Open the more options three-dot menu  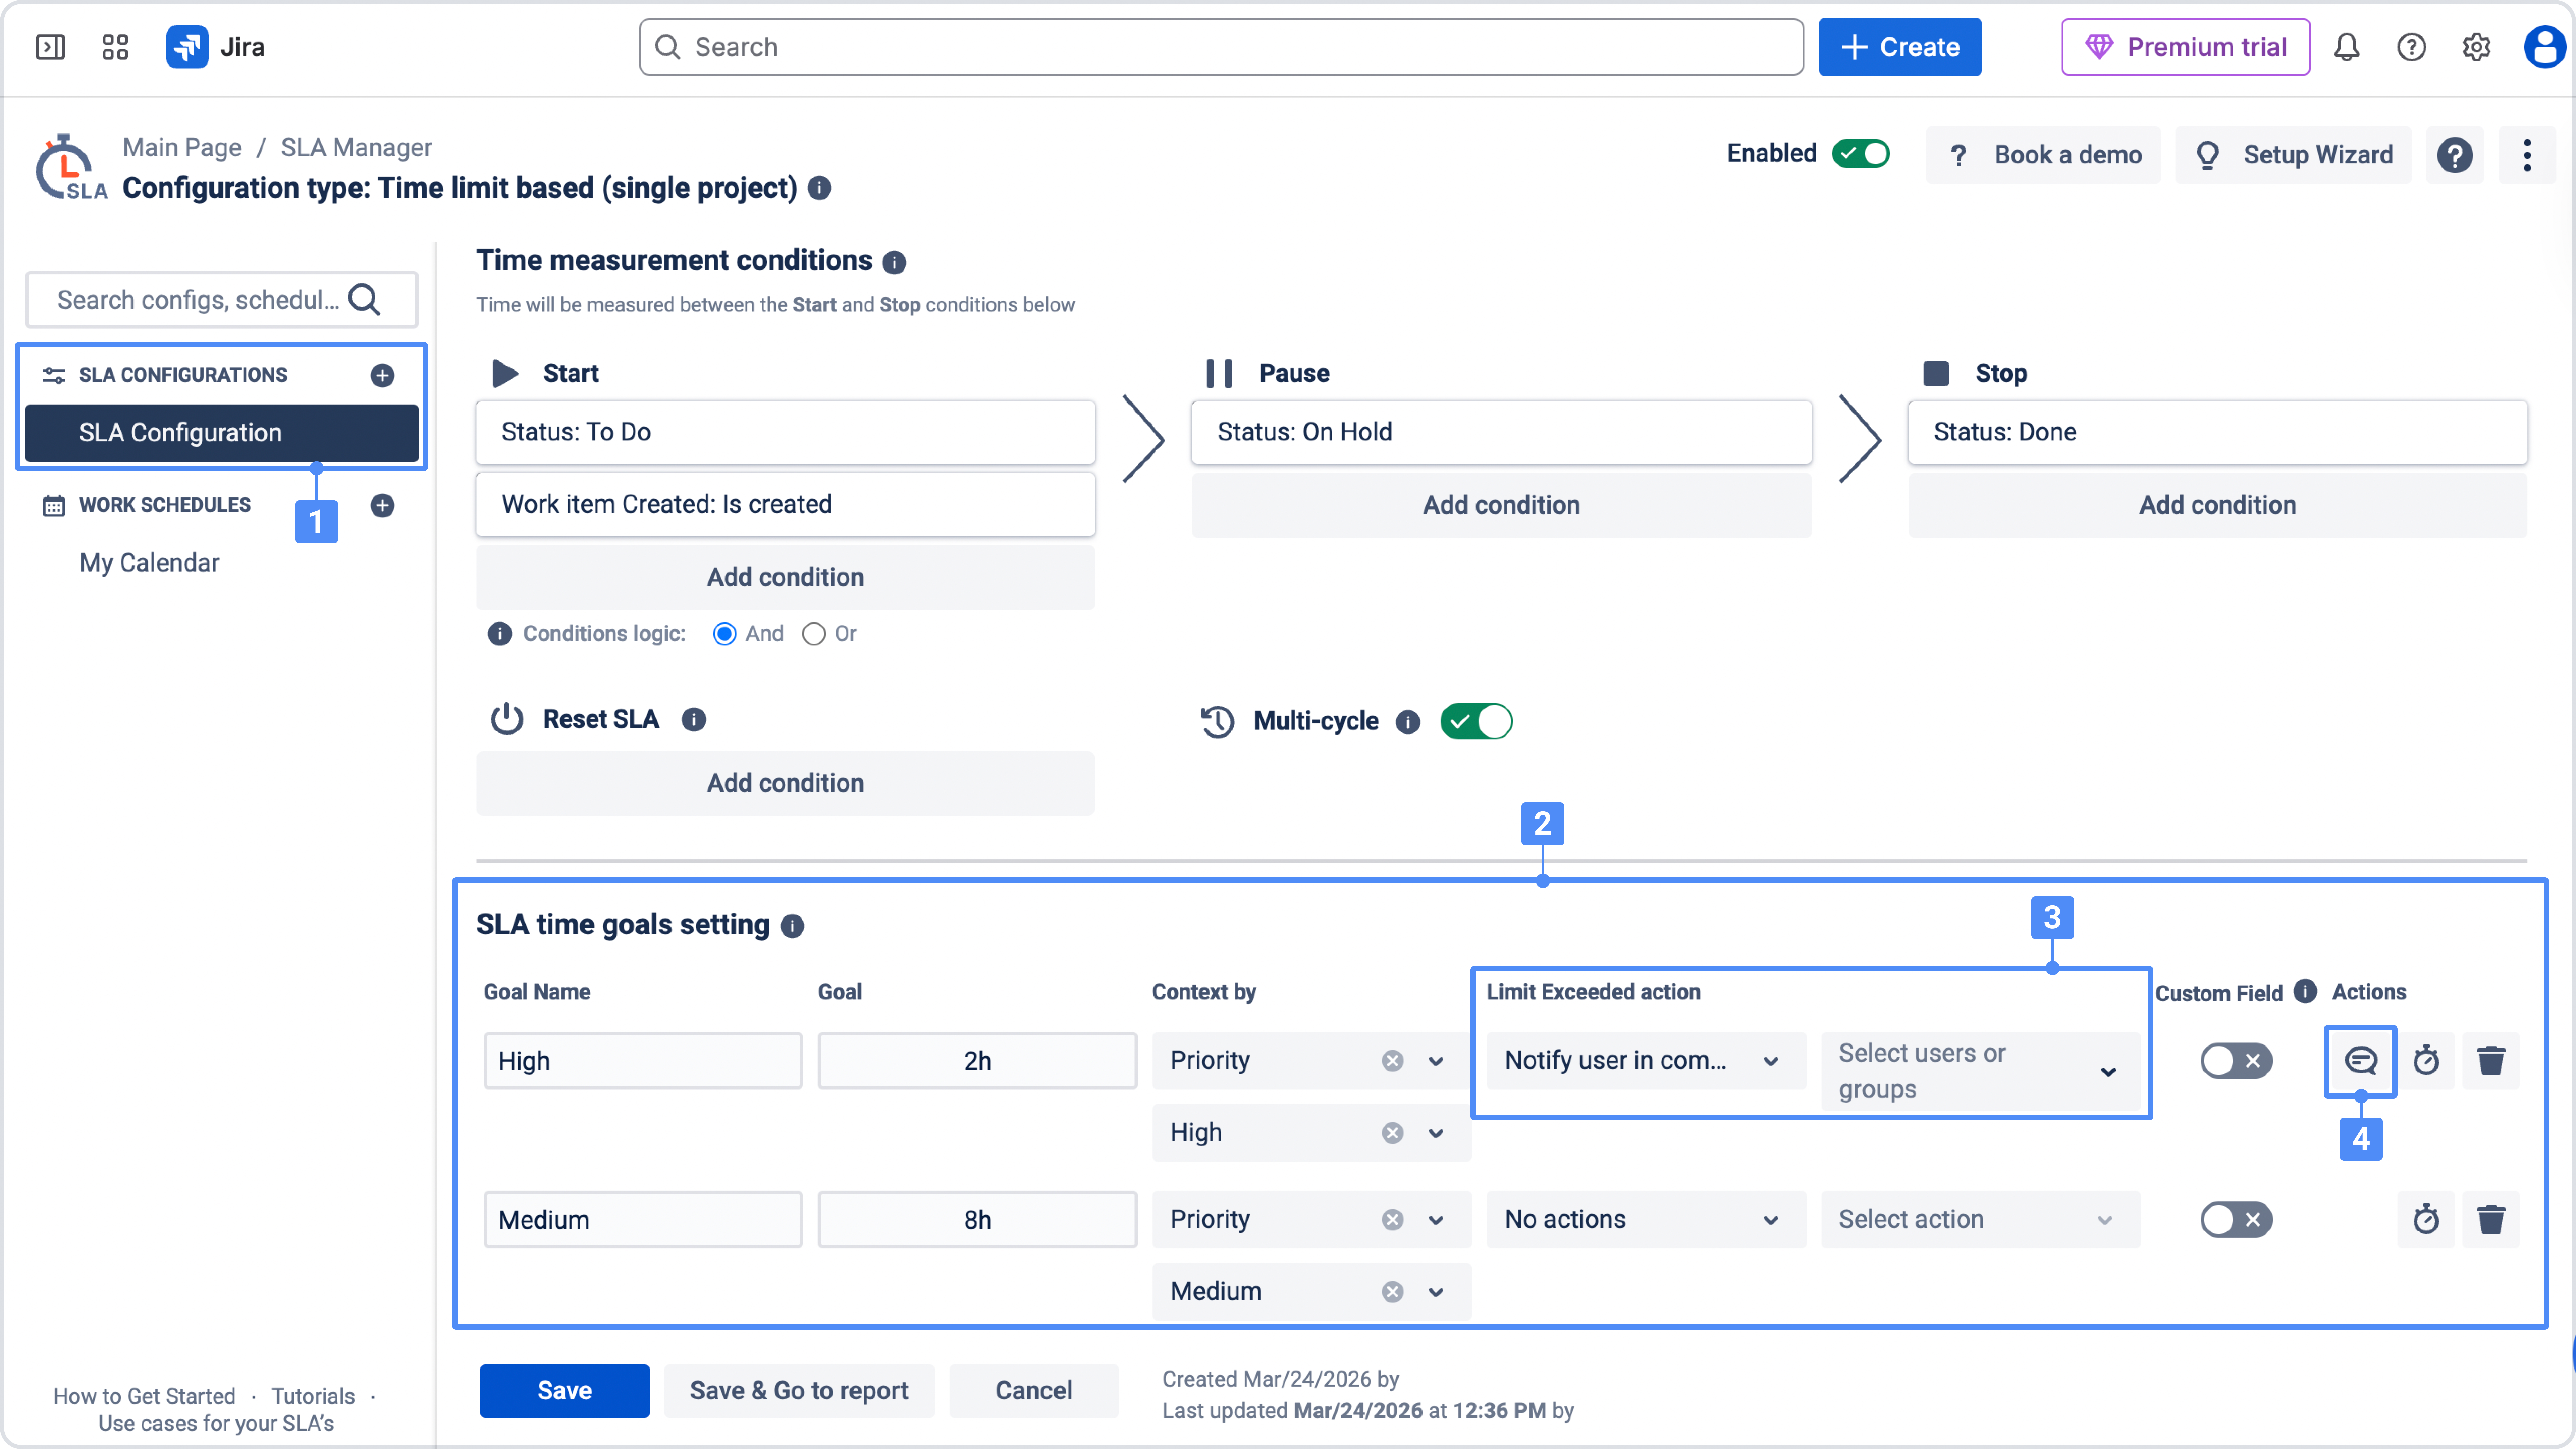(x=2526, y=155)
